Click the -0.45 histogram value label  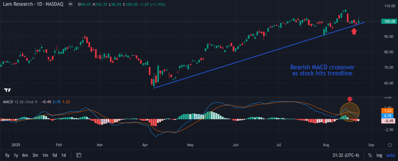[x=388, y=121]
